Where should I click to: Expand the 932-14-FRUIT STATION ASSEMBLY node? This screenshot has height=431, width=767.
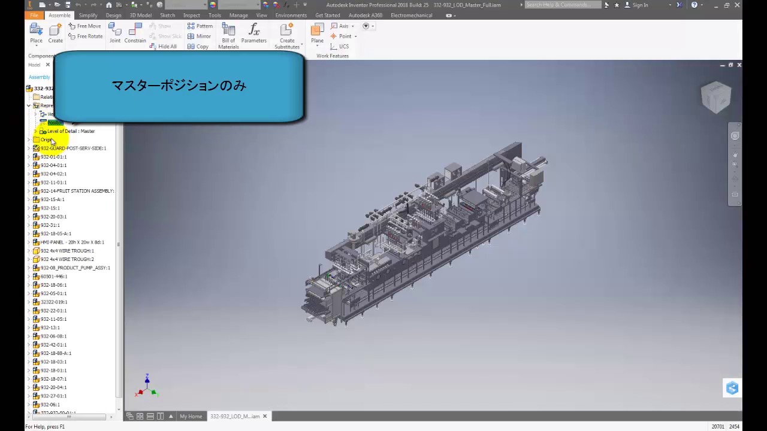pyautogui.click(x=29, y=191)
